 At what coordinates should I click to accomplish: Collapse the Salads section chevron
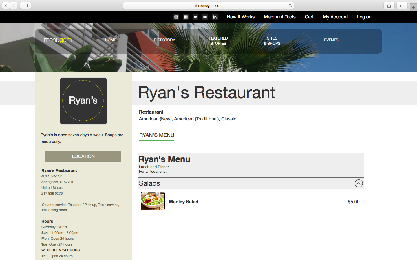(359, 183)
